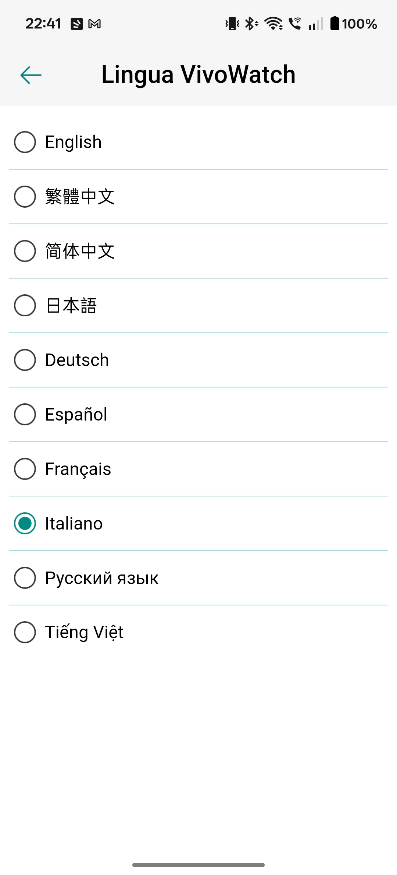Select the Deutsch radio button
Screen dimensions: 397x875
pyautogui.click(x=25, y=360)
